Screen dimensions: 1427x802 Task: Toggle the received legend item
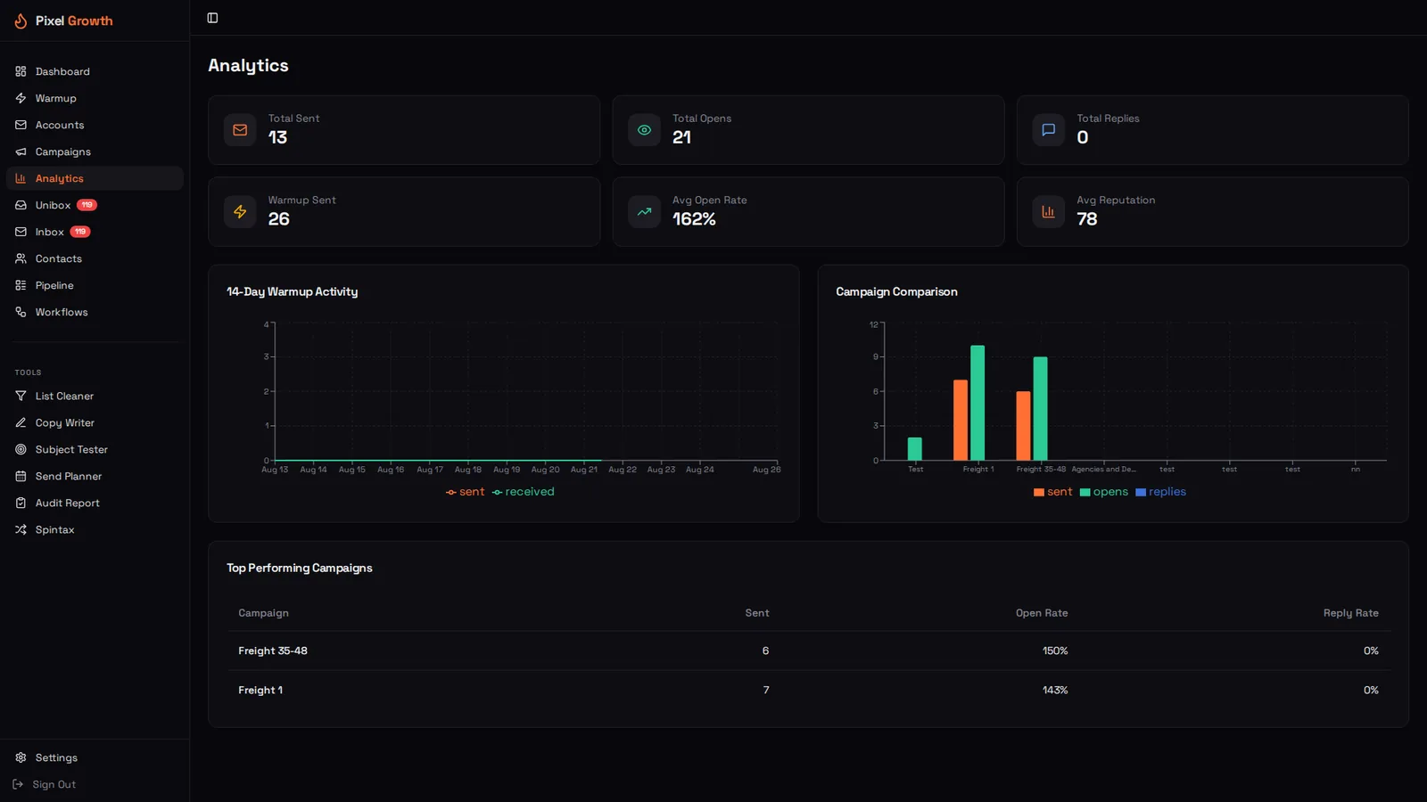pyautogui.click(x=523, y=492)
